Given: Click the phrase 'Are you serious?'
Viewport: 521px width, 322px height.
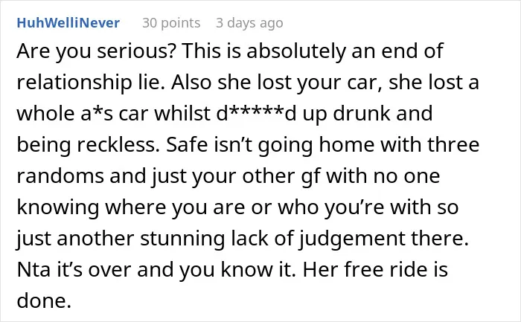Looking at the screenshot, I should pos(96,51).
